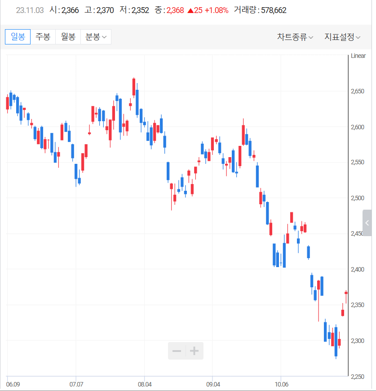Click the +1.08% change percentage
The image size is (376, 391).
(217, 10)
